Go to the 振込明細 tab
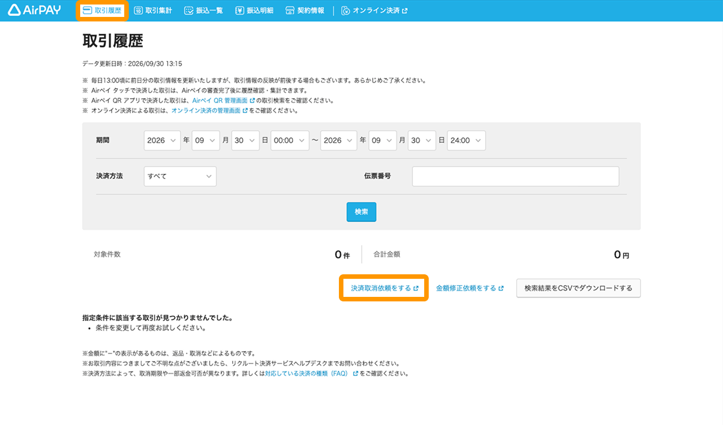723x425 pixels. 254,10
